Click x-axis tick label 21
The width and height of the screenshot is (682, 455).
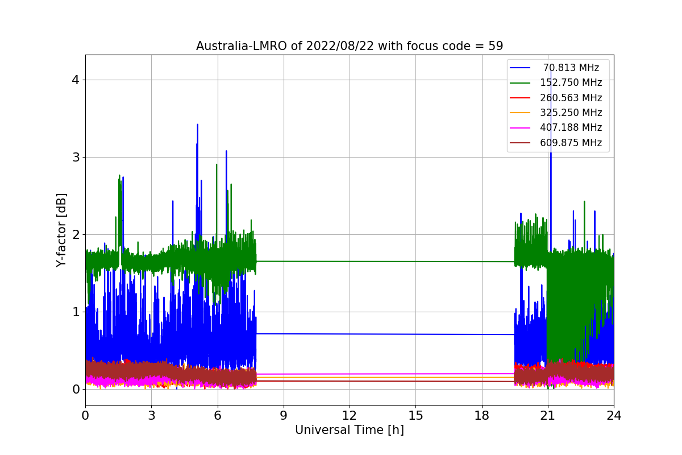[x=547, y=415]
